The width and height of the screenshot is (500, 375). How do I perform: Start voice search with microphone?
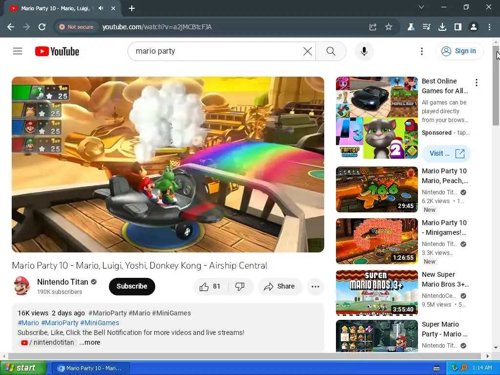364,51
